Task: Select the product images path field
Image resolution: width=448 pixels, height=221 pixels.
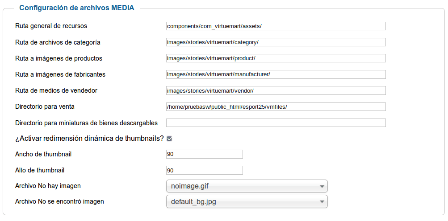Action: 276,58
